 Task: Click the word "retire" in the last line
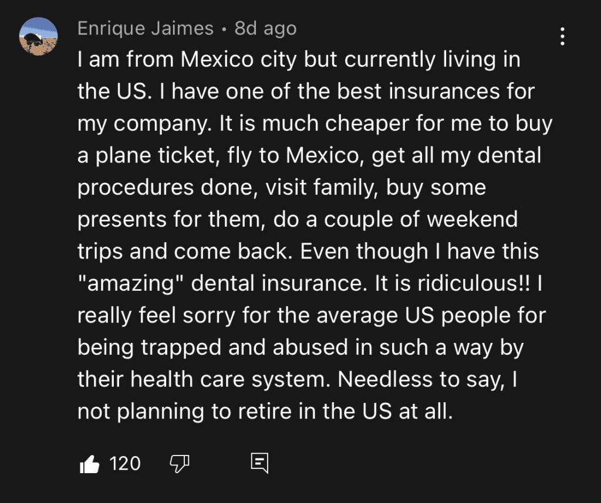pos(265,412)
